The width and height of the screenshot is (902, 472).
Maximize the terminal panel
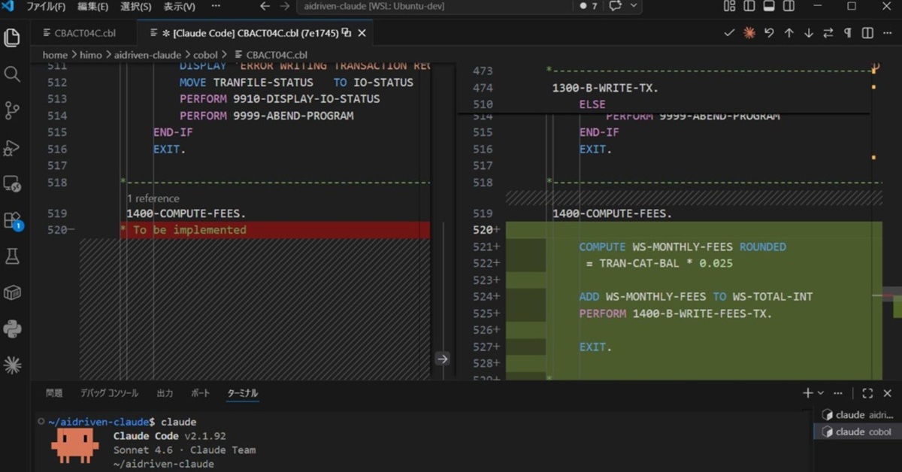867,393
